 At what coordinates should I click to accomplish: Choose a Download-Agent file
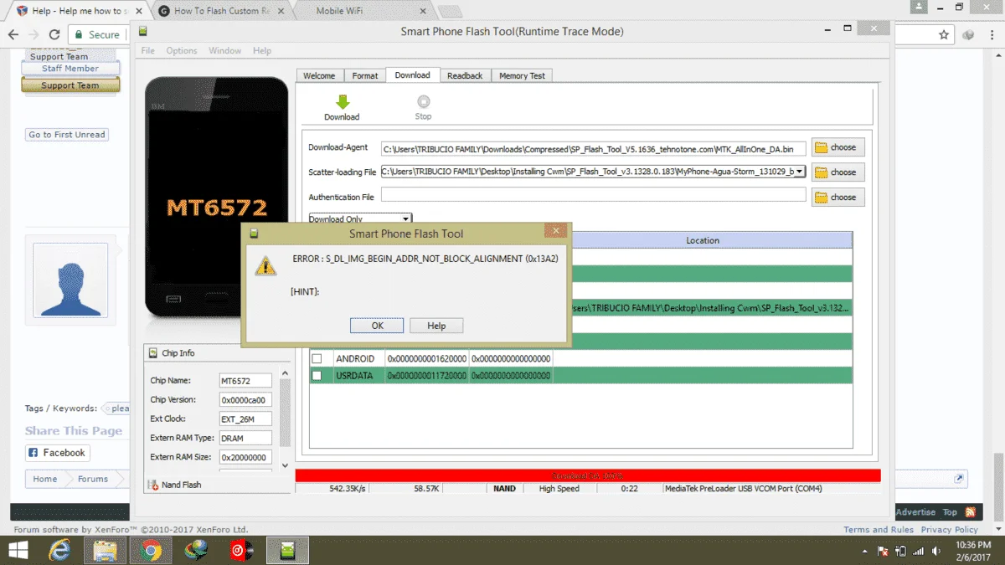pyautogui.click(x=837, y=147)
